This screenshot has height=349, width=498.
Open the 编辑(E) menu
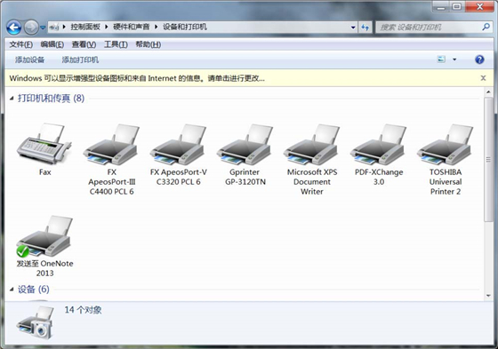pyautogui.click(x=52, y=44)
